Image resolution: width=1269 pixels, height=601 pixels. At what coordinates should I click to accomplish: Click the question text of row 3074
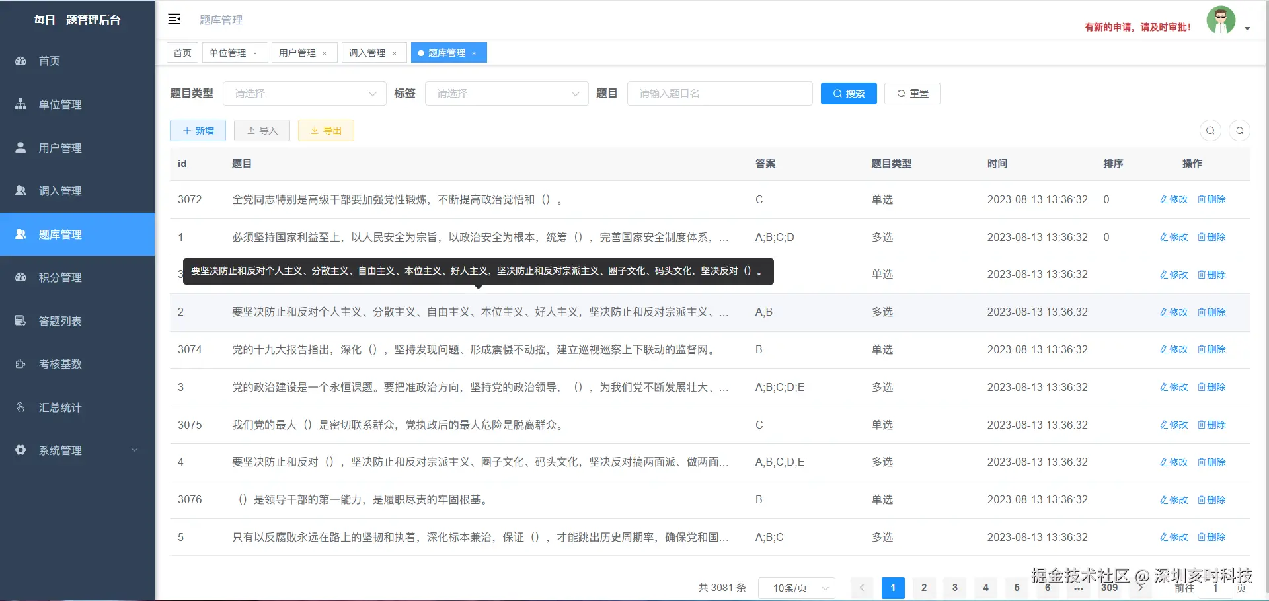tap(475, 349)
